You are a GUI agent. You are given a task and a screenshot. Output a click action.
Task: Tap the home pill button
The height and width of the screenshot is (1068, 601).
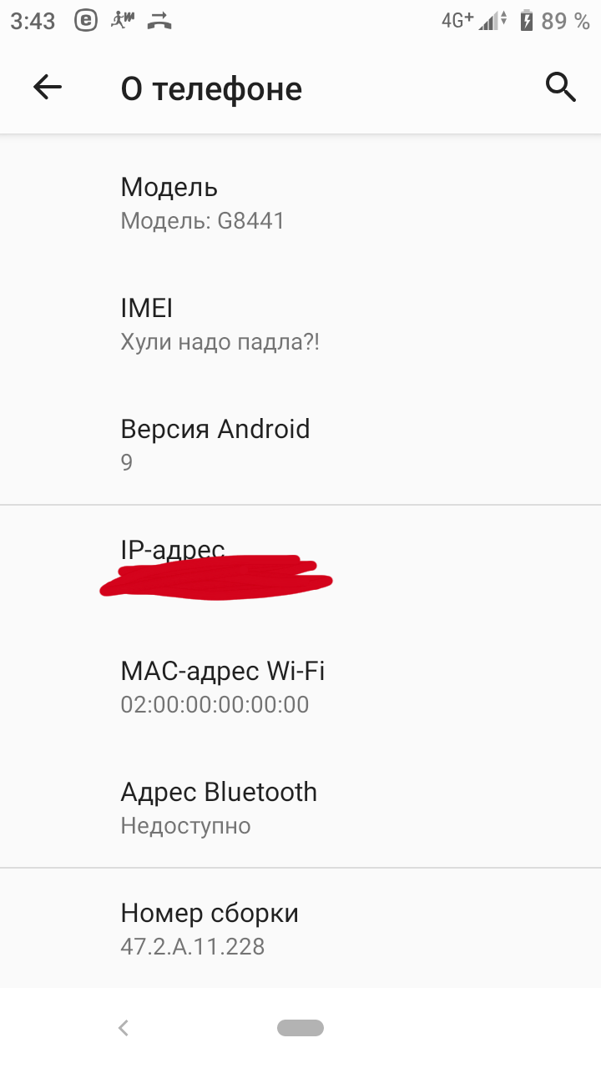(x=300, y=1028)
